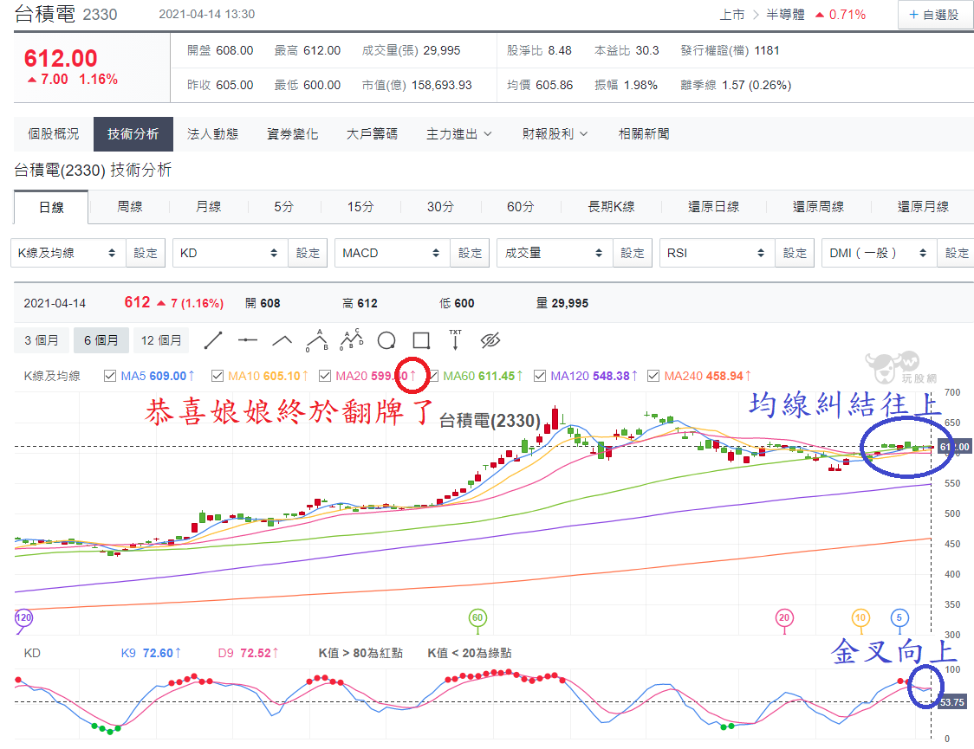Switch to the 日線 chart tab
This screenshot has height=749, width=974.
pyautogui.click(x=51, y=207)
